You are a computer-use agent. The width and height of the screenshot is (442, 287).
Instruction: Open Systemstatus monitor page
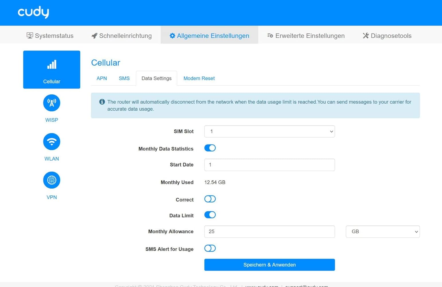[50, 36]
